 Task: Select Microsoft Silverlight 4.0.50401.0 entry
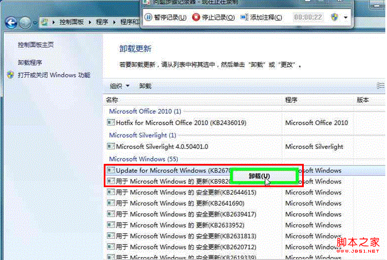pos(162,147)
